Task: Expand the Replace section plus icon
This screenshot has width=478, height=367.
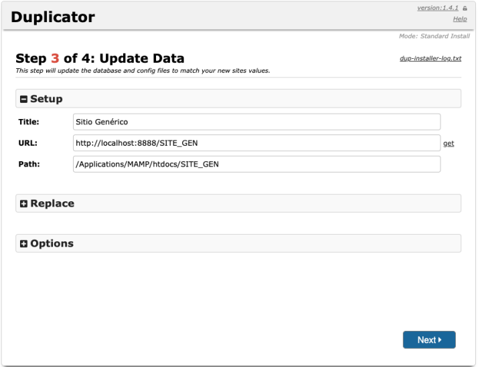Action: point(23,204)
